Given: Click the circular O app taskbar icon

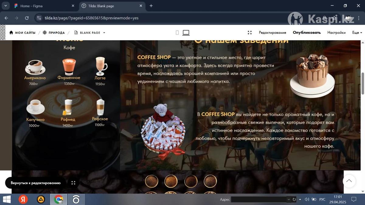Looking at the screenshot, I should pyautogui.click(x=76, y=199).
